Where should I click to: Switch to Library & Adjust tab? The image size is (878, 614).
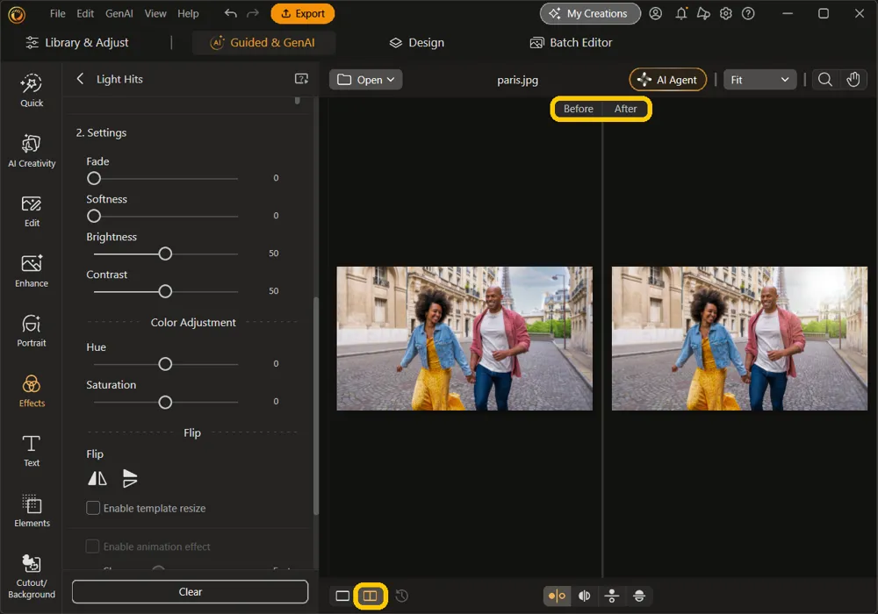point(77,42)
